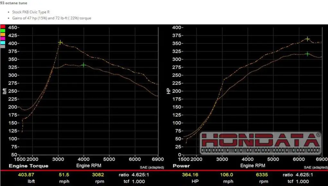Click the SAE (adapted) label under the torque chart
328x186 pixels.
pos(150,167)
